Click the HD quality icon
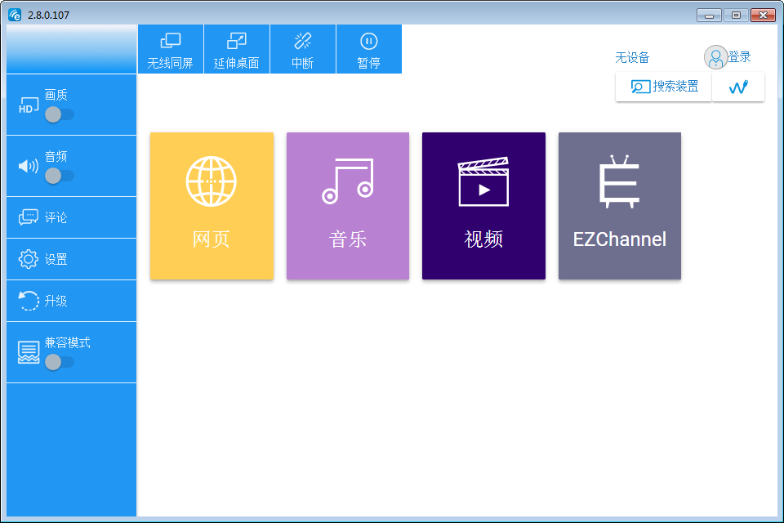Image resolution: width=784 pixels, height=523 pixels. tap(28, 105)
